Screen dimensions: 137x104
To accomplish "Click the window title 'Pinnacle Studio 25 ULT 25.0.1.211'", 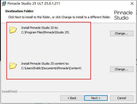I will (x=34, y=4).
